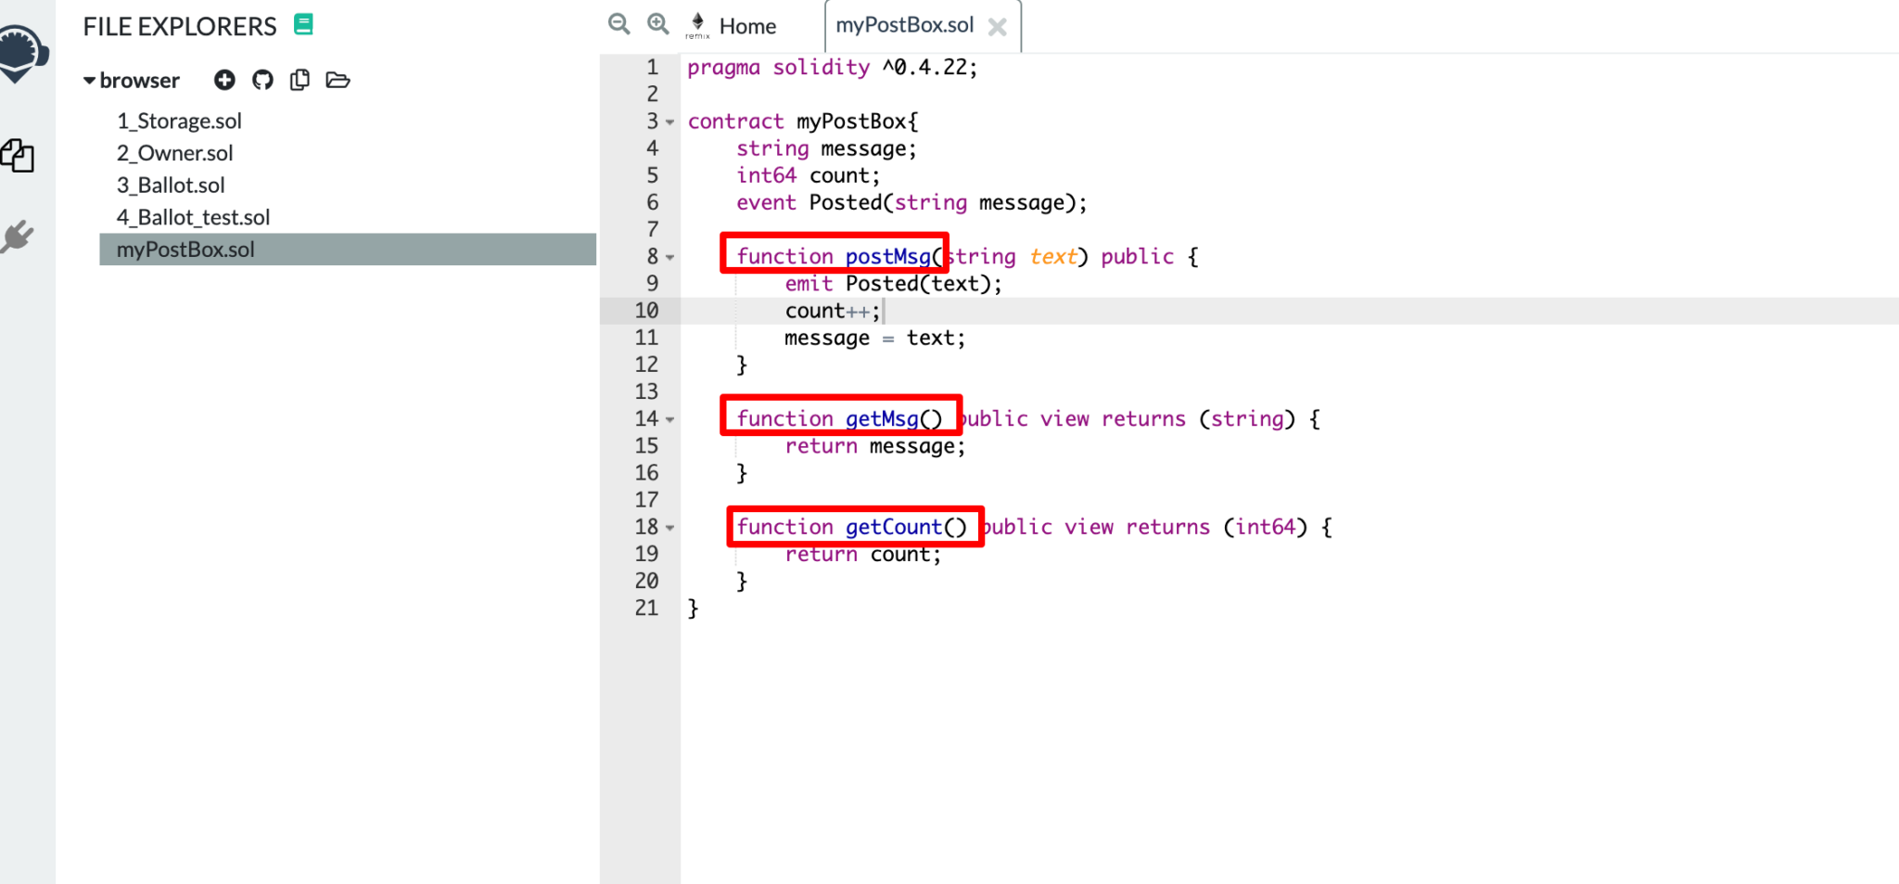Zoom out the editor font
This screenshot has height=884, width=1899.
coord(618,24)
